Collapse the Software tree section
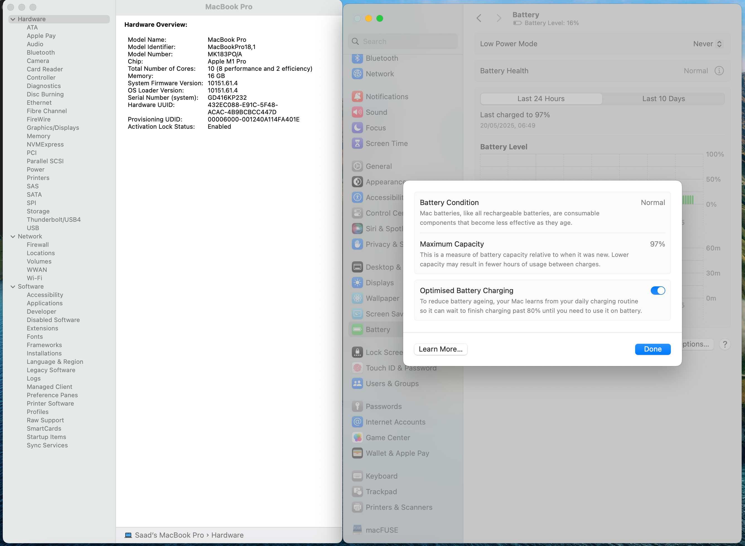The width and height of the screenshot is (745, 546). 13,287
